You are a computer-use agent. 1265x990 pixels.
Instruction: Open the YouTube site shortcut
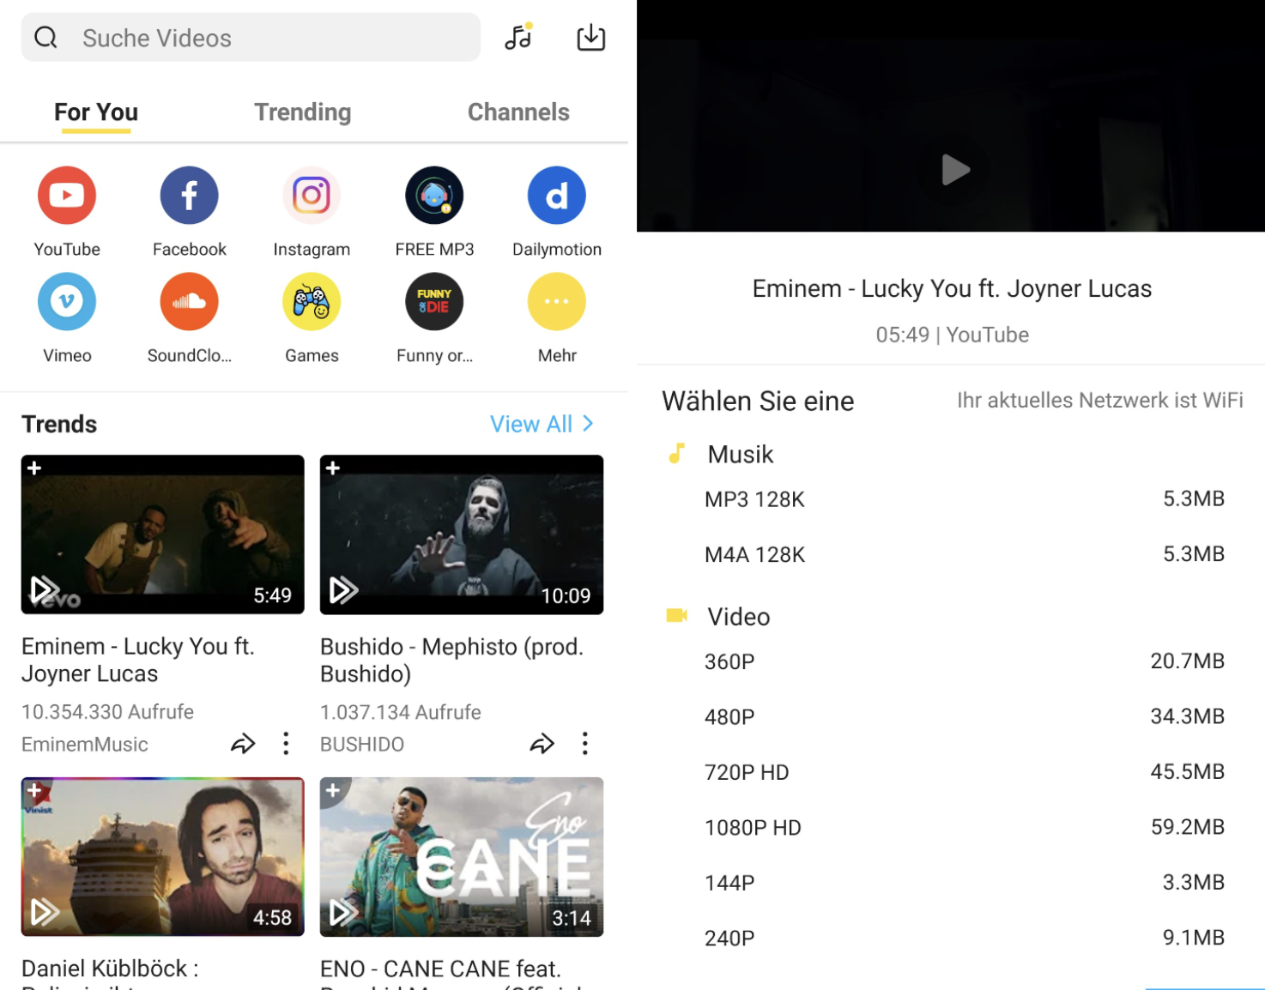[67, 196]
